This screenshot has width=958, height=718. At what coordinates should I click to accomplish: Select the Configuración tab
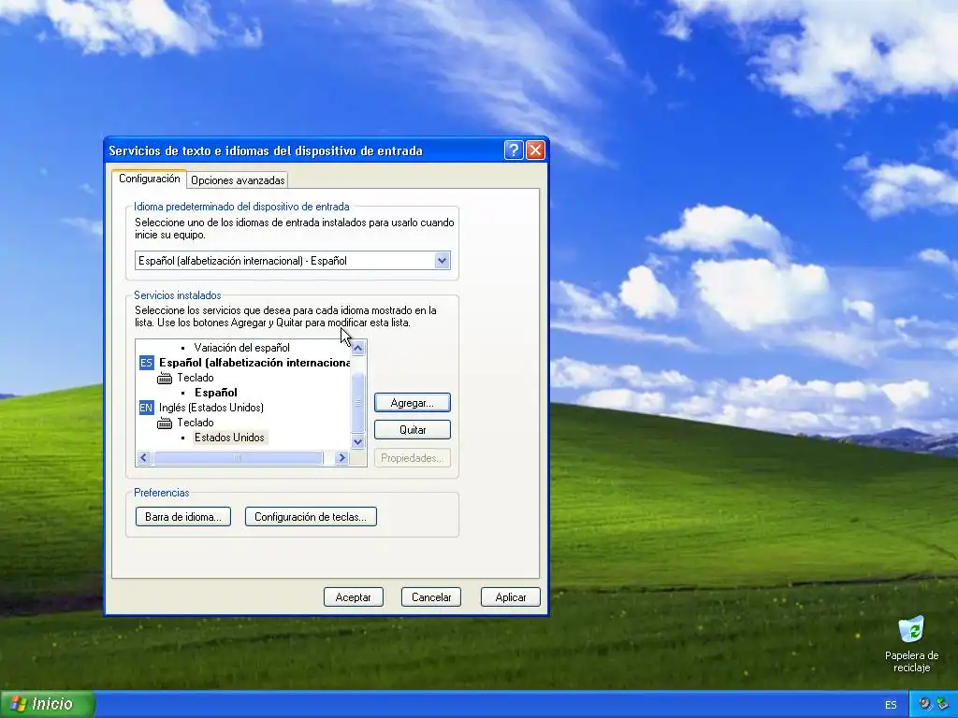click(149, 179)
